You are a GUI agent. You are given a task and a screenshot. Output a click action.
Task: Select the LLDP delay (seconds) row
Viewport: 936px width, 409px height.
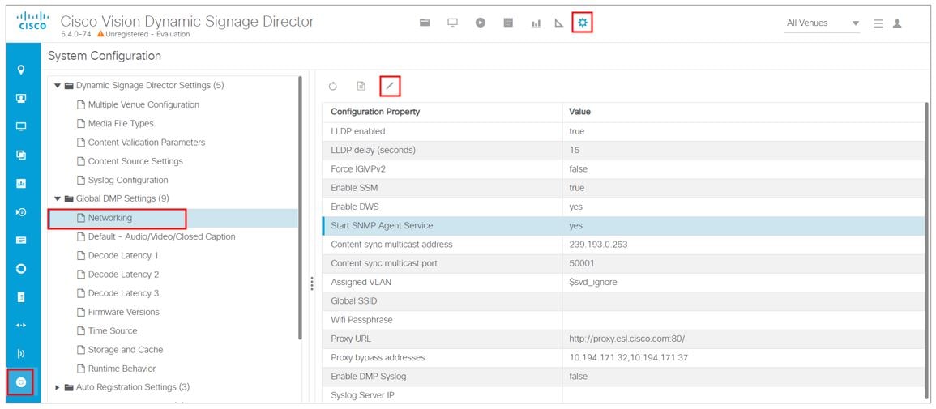click(x=623, y=151)
